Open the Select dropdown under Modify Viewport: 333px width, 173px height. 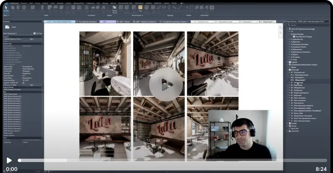[6, 16]
